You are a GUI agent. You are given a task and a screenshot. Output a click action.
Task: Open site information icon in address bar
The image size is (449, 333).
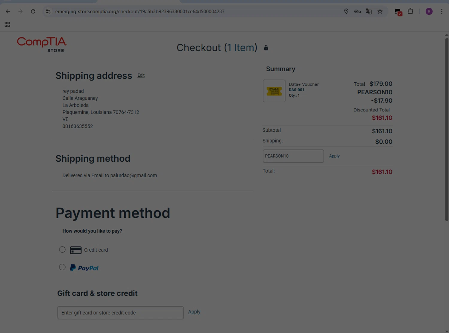[48, 11]
